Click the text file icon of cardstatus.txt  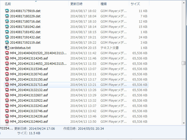[x=7, y=48]
